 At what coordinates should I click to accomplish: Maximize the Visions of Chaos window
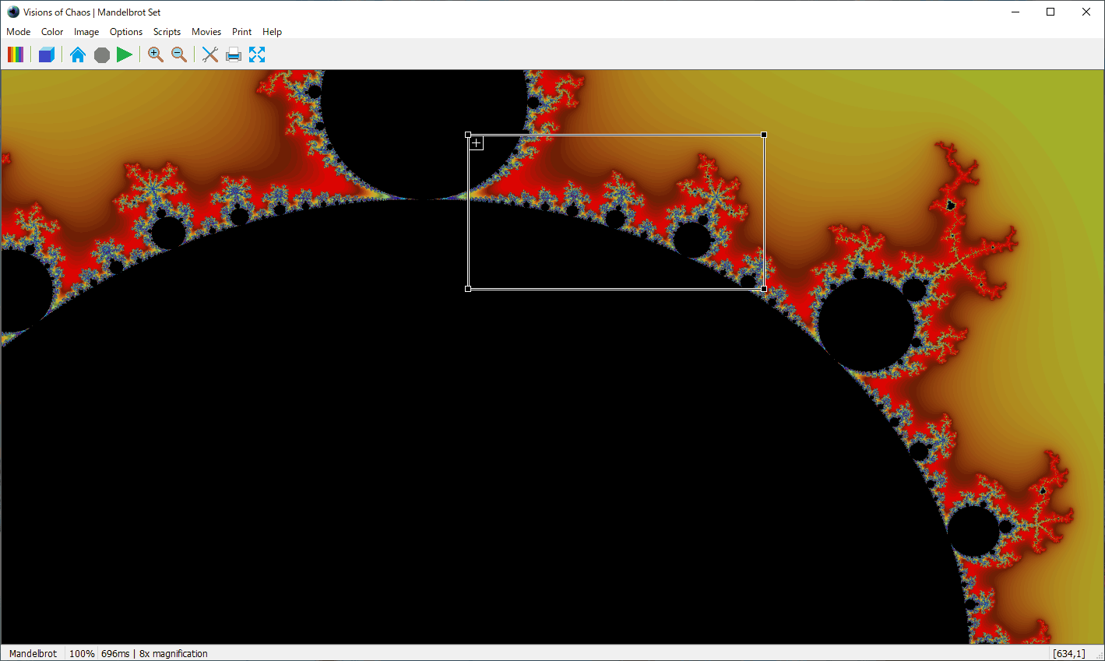click(x=1050, y=12)
